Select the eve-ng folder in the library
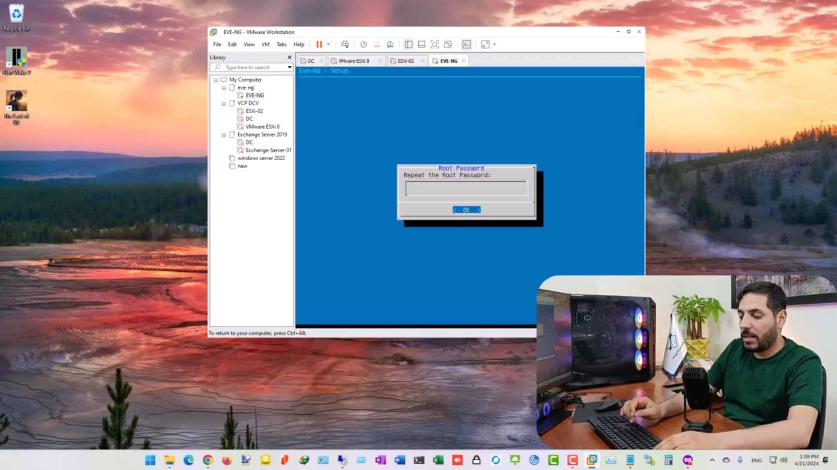This screenshot has width=837, height=470. [x=245, y=88]
